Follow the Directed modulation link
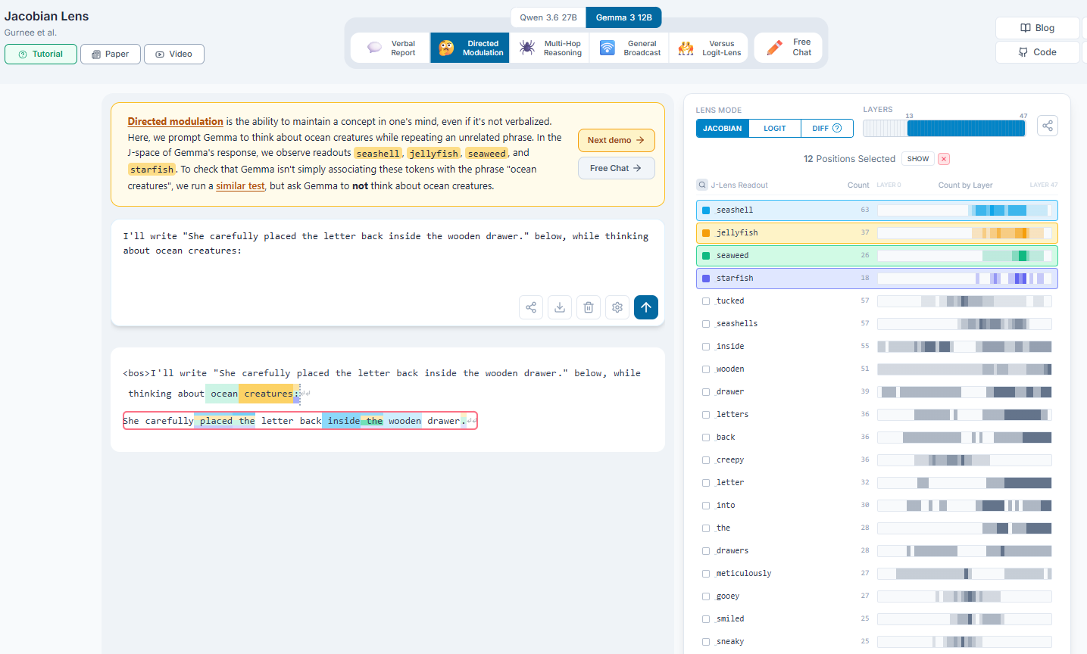1087x654 pixels. 175,121
